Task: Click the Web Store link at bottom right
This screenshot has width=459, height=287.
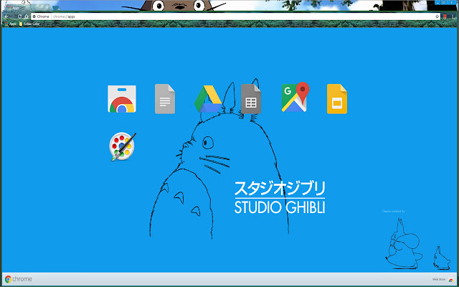Action: click(443, 279)
